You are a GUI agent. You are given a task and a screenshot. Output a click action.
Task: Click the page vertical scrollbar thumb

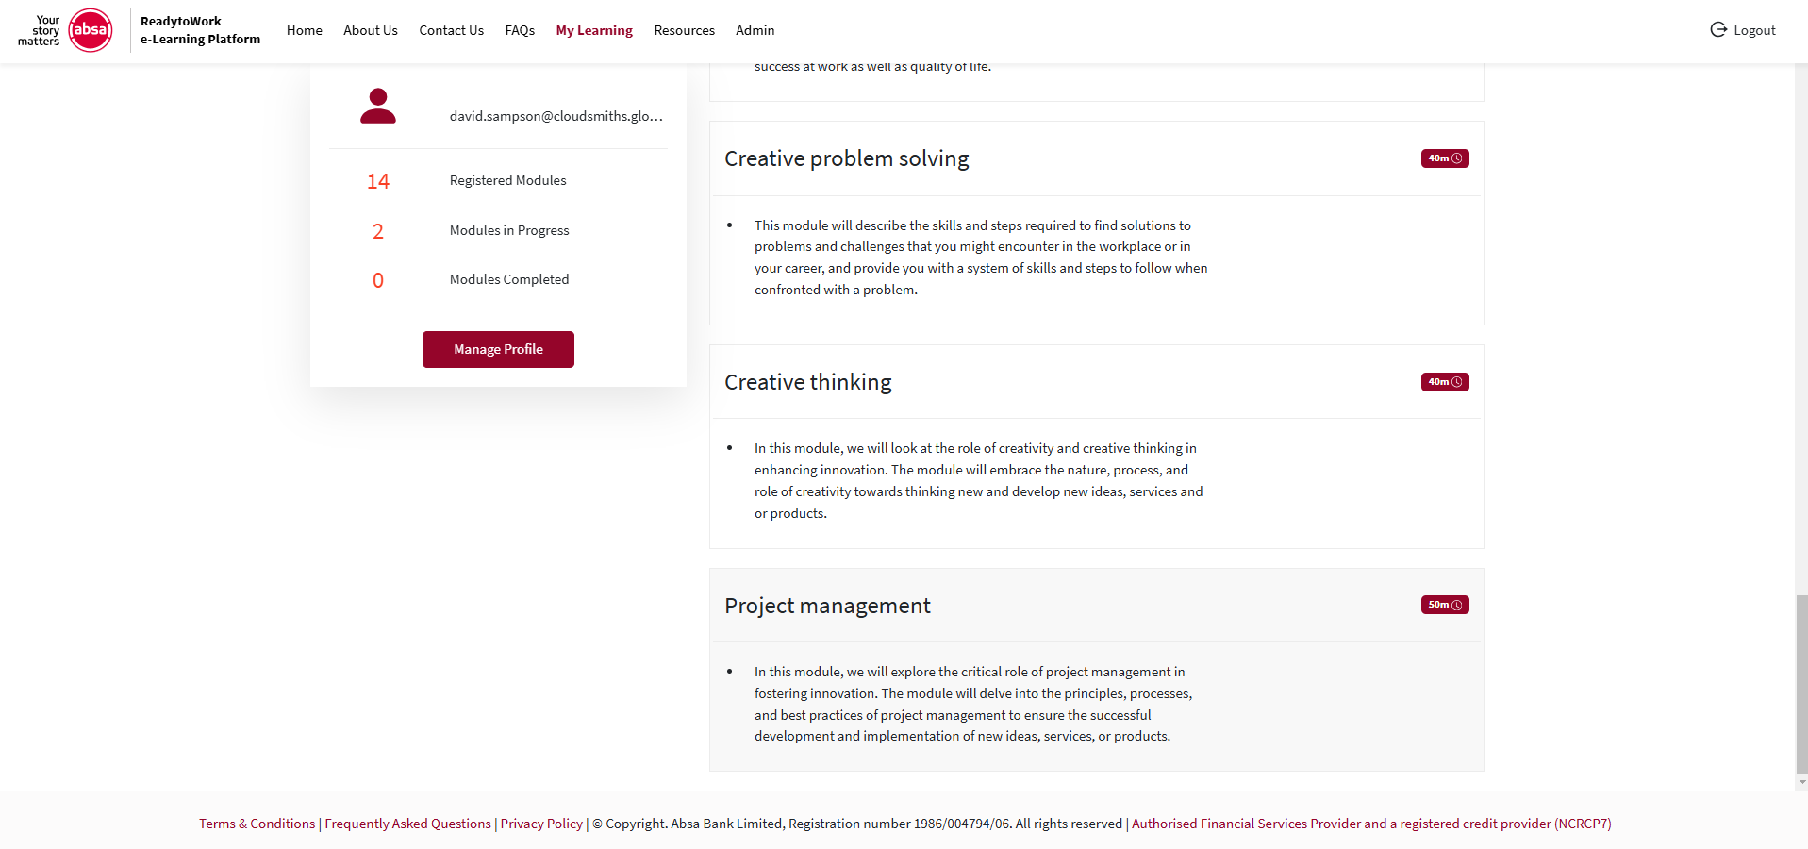(x=1801, y=684)
